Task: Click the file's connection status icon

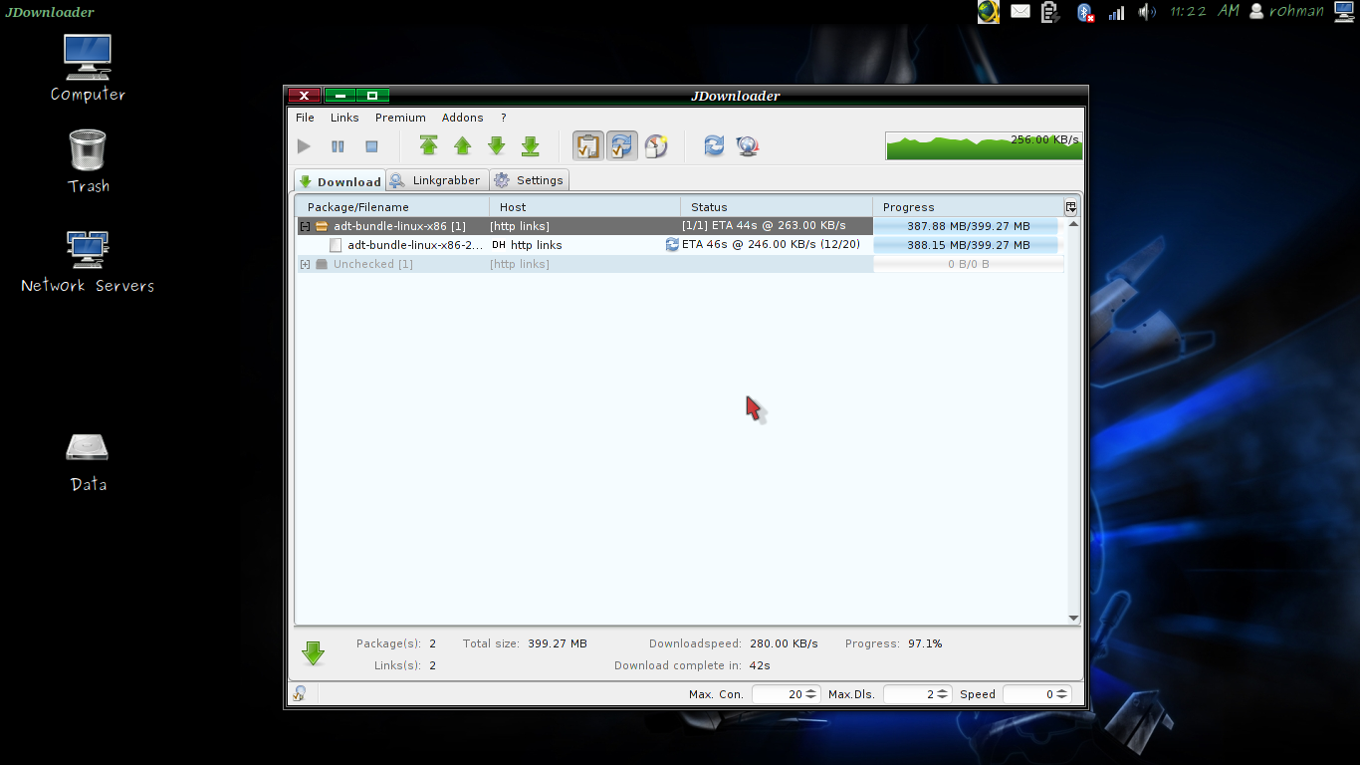Action: coord(672,245)
